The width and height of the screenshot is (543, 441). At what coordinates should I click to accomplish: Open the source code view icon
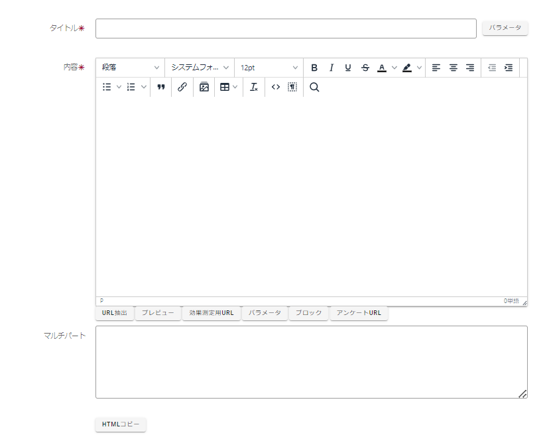(x=276, y=87)
